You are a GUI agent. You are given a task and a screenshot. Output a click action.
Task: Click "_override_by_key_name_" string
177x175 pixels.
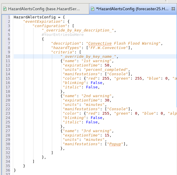88,57
